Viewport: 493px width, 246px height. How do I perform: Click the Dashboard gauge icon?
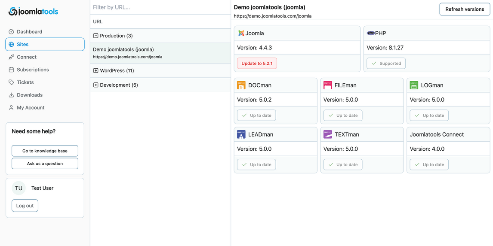coord(11,32)
